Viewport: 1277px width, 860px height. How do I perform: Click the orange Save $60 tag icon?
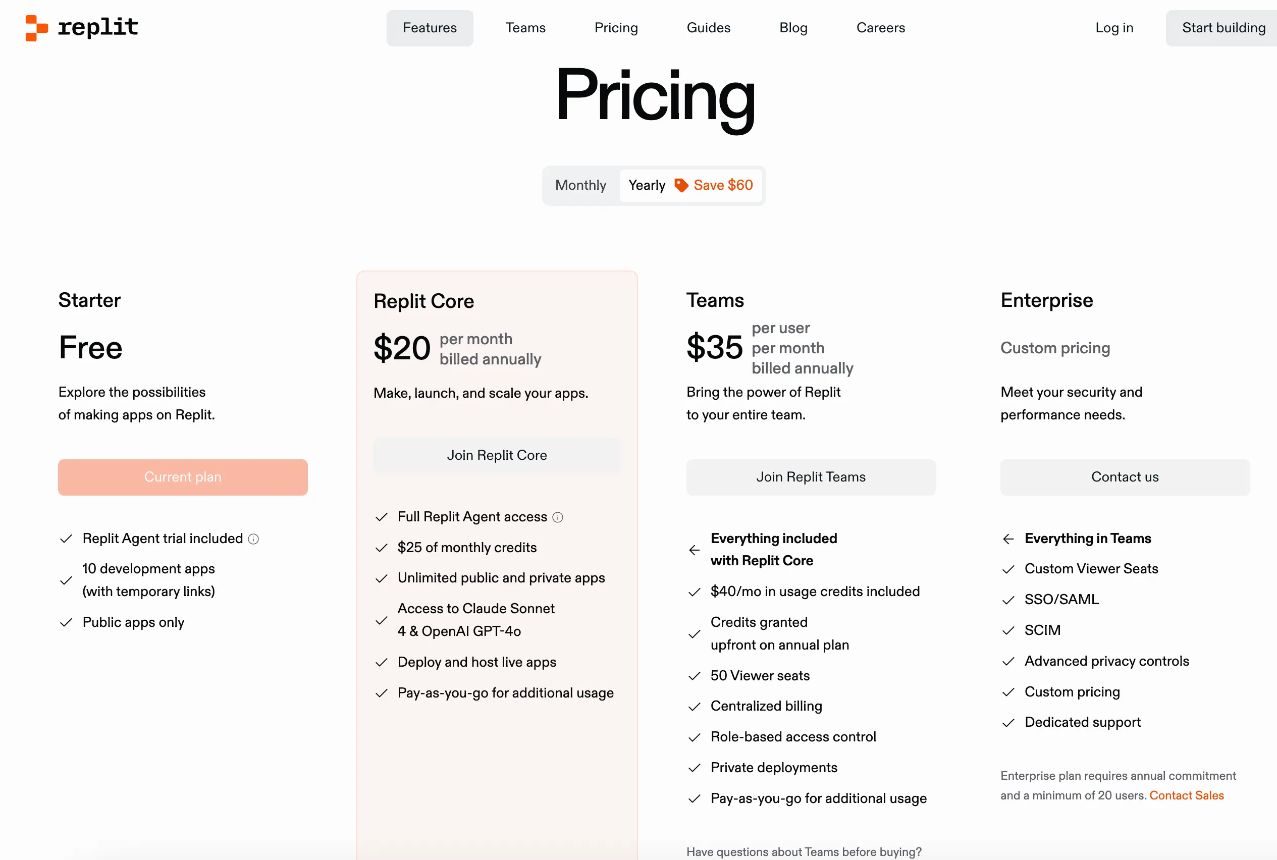(x=680, y=185)
